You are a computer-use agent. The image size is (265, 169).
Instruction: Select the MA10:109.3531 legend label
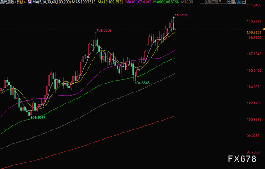point(110,2)
